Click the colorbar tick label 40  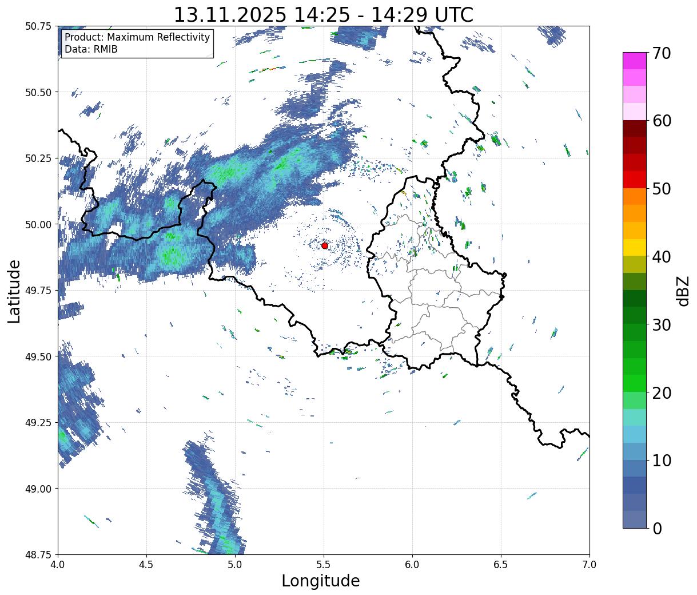(662, 256)
